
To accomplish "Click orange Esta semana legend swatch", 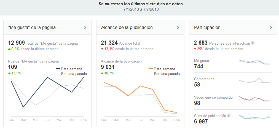I will 151,69.
